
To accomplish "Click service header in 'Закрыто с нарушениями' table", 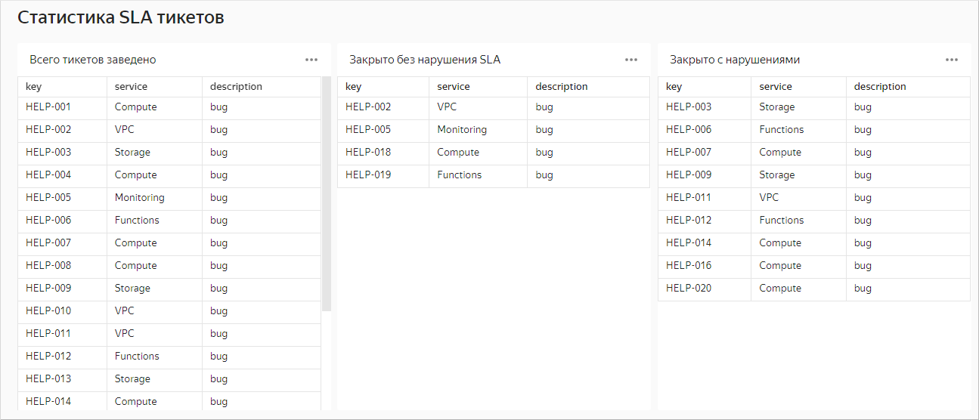I will click(776, 87).
